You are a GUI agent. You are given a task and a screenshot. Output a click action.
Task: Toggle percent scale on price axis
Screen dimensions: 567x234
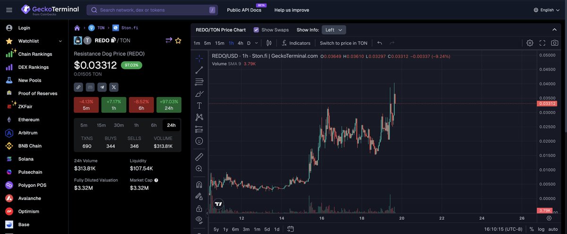(532, 229)
